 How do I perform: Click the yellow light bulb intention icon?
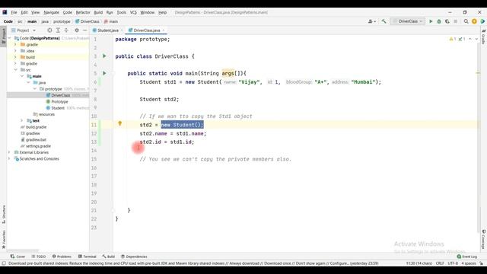pos(120,123)
